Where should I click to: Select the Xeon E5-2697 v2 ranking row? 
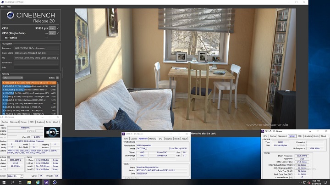pos(29,100)
